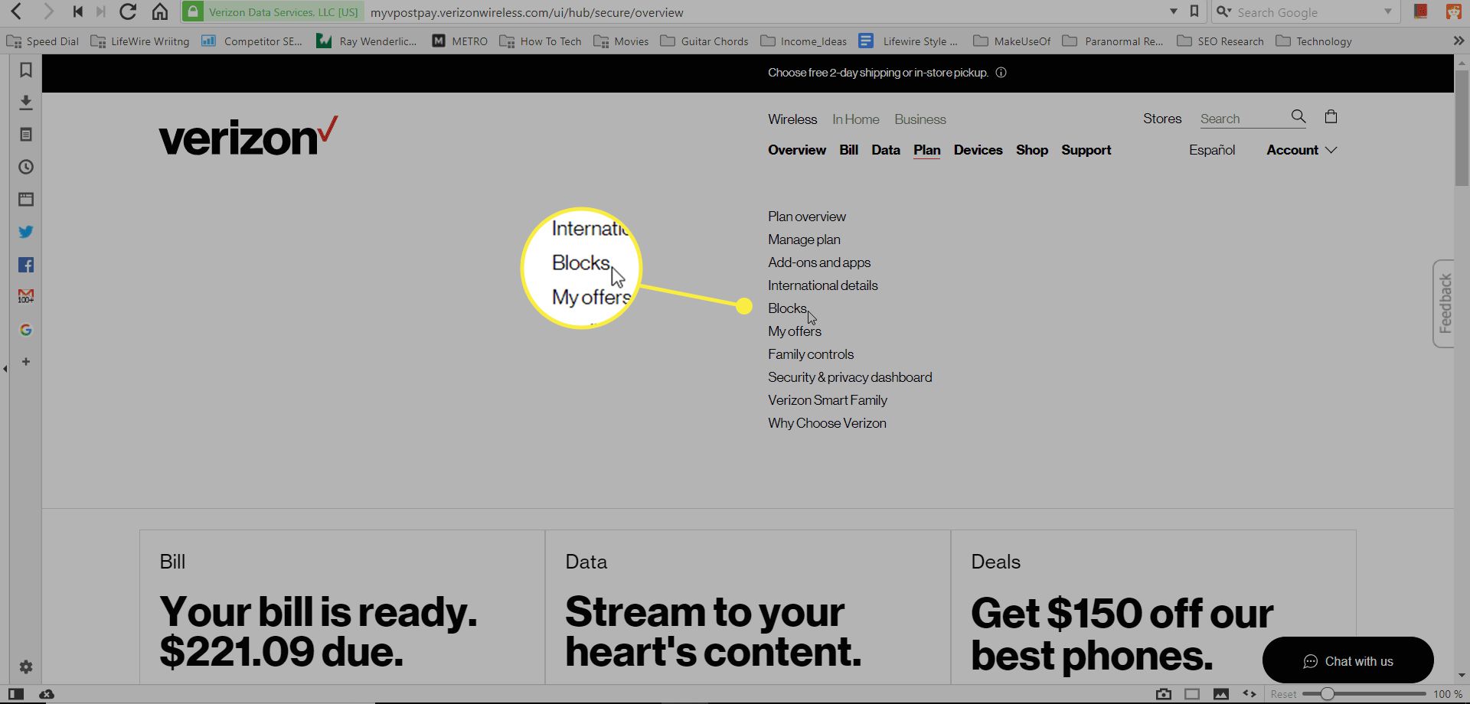
Task: Select My offers in the Plan menu
Action: pos(795,331)
